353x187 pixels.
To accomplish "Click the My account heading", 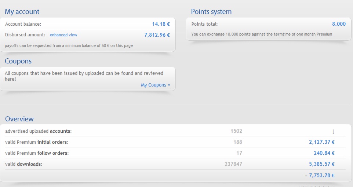I will click(22, 12).
